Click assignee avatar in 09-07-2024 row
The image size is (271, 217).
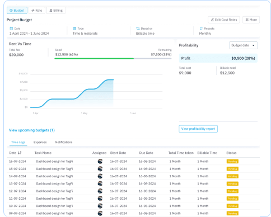[x=100, y=213]
